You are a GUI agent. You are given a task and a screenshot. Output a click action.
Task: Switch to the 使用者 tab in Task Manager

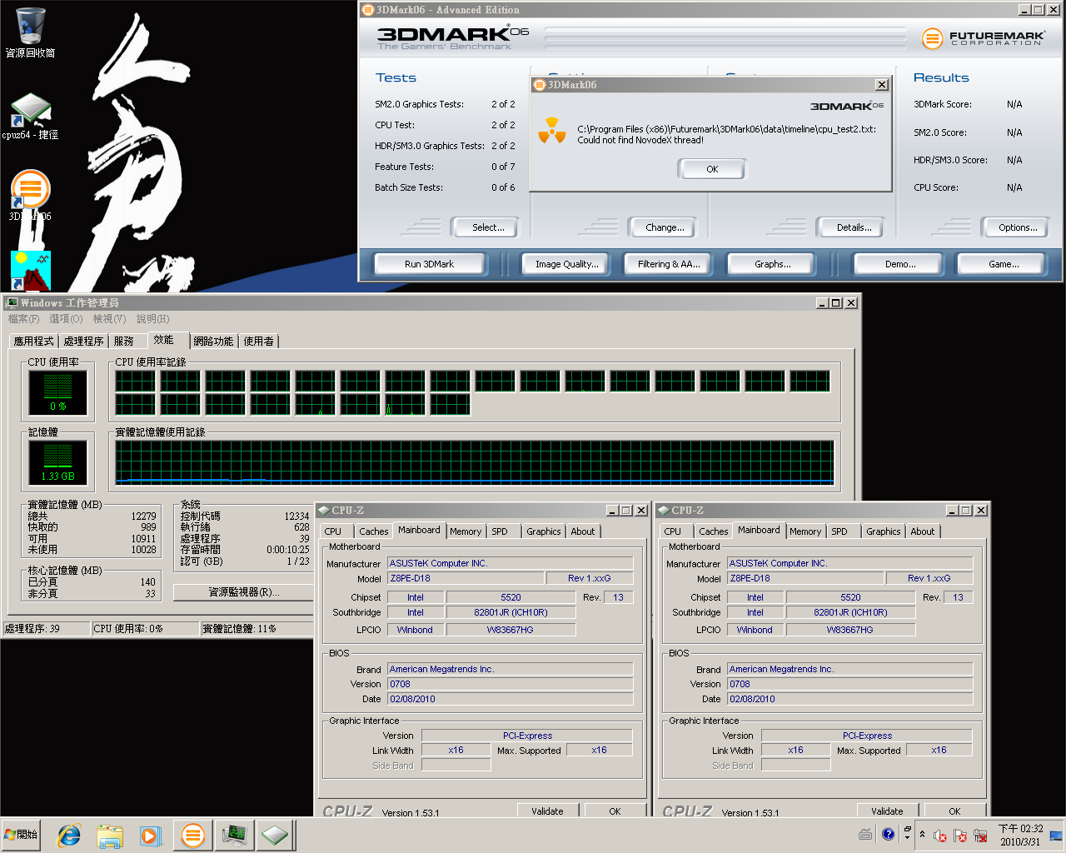pyautogui.click(x=258, y=342)
